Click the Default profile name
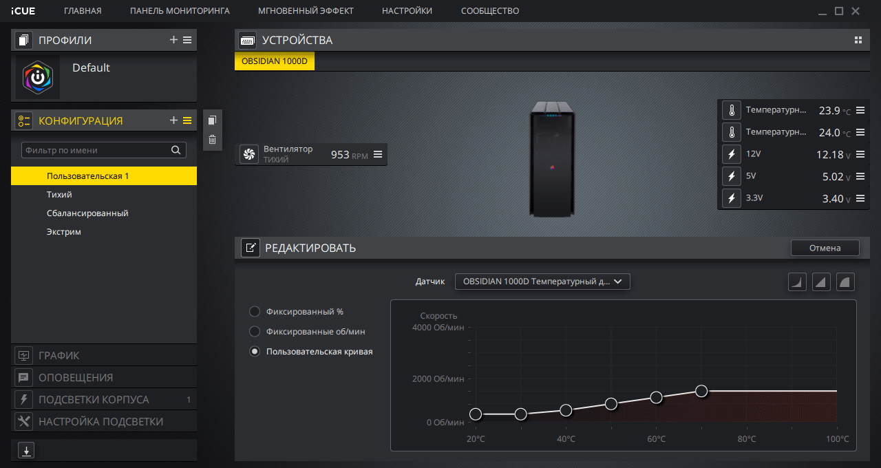881x468 pixels. tap(91, 67)
